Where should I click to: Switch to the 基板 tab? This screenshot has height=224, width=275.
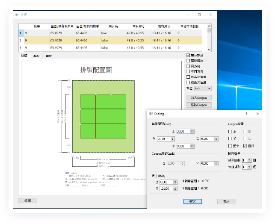[x=36, y=56]
